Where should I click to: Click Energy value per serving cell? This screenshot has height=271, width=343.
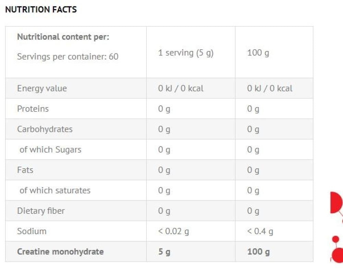pyautogui.click(x=181, y=88)
